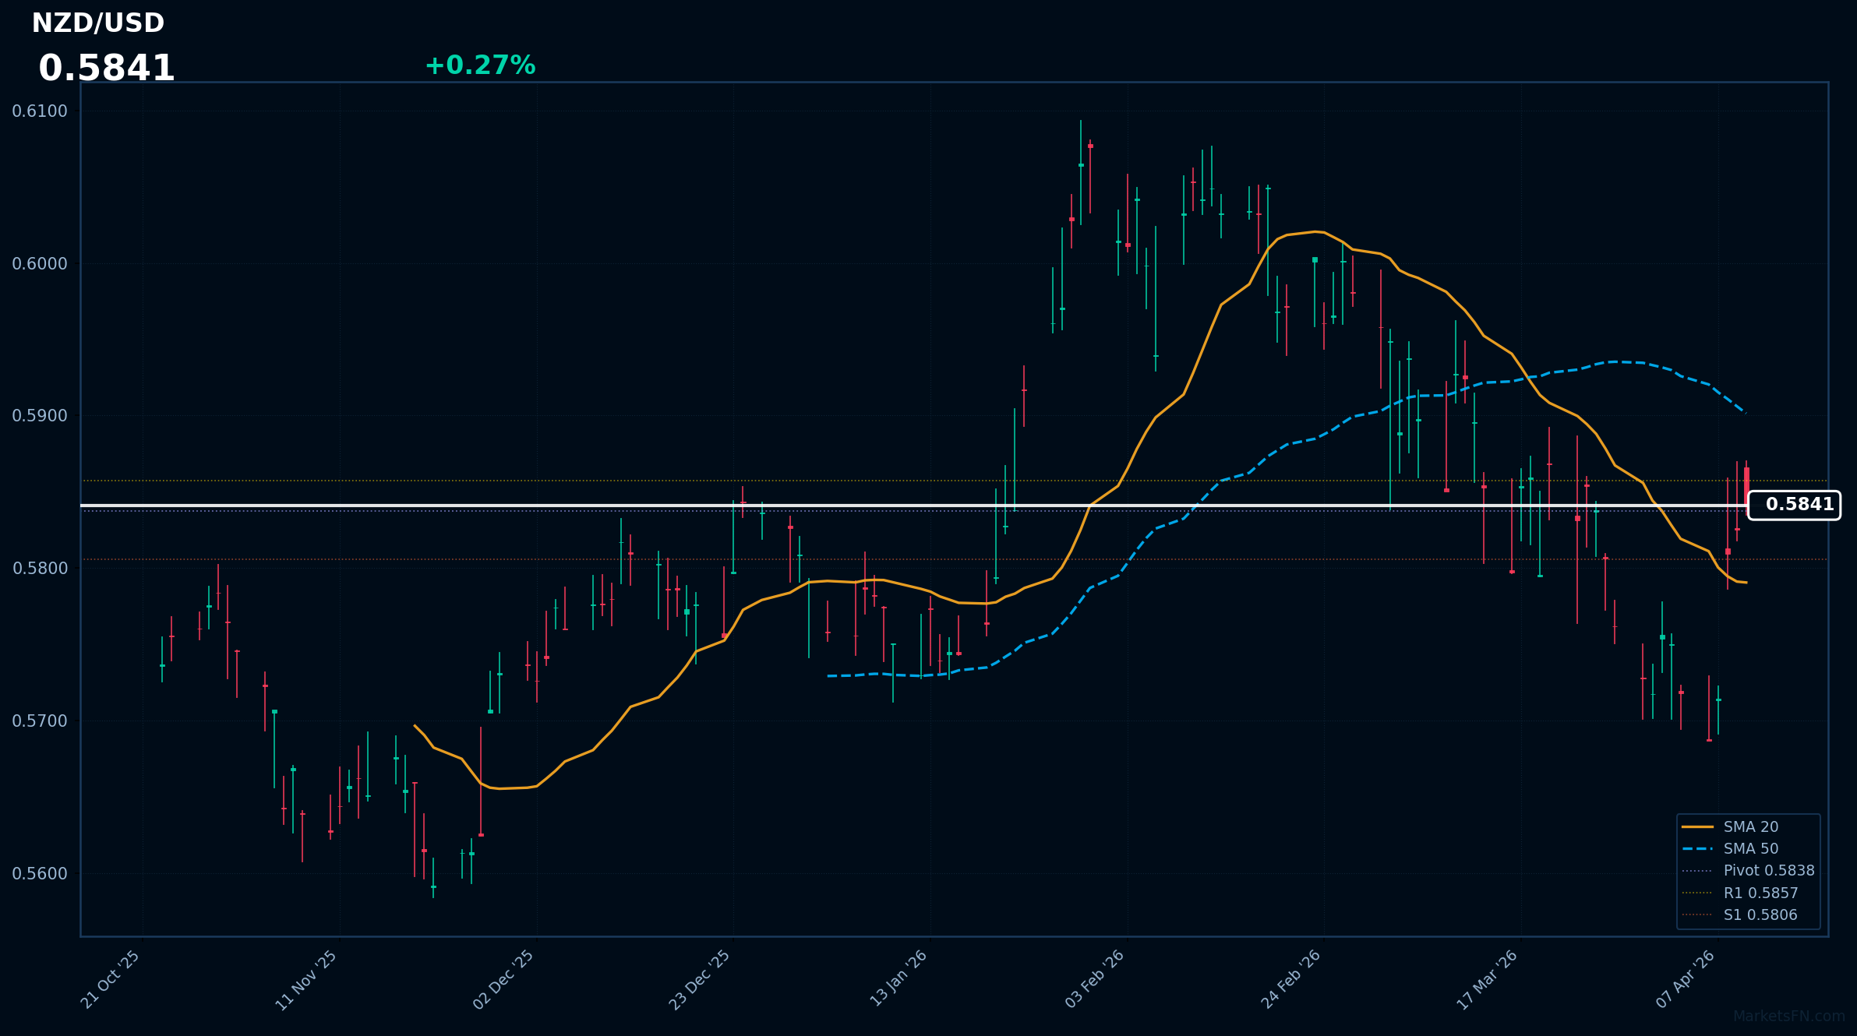
Task: Select R1 0.5857 legend entry
Action: (x=1740, y=893)
